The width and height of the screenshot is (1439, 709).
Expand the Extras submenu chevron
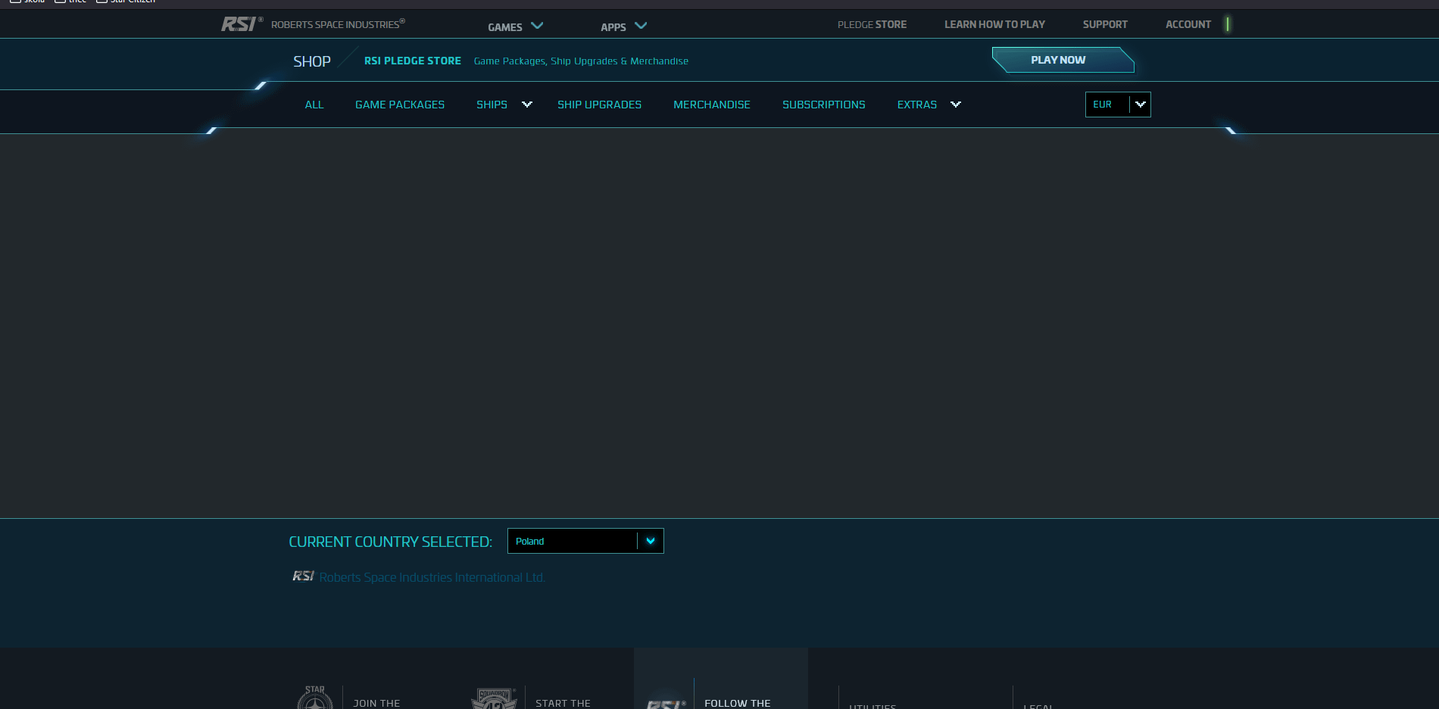coord(956,105)
